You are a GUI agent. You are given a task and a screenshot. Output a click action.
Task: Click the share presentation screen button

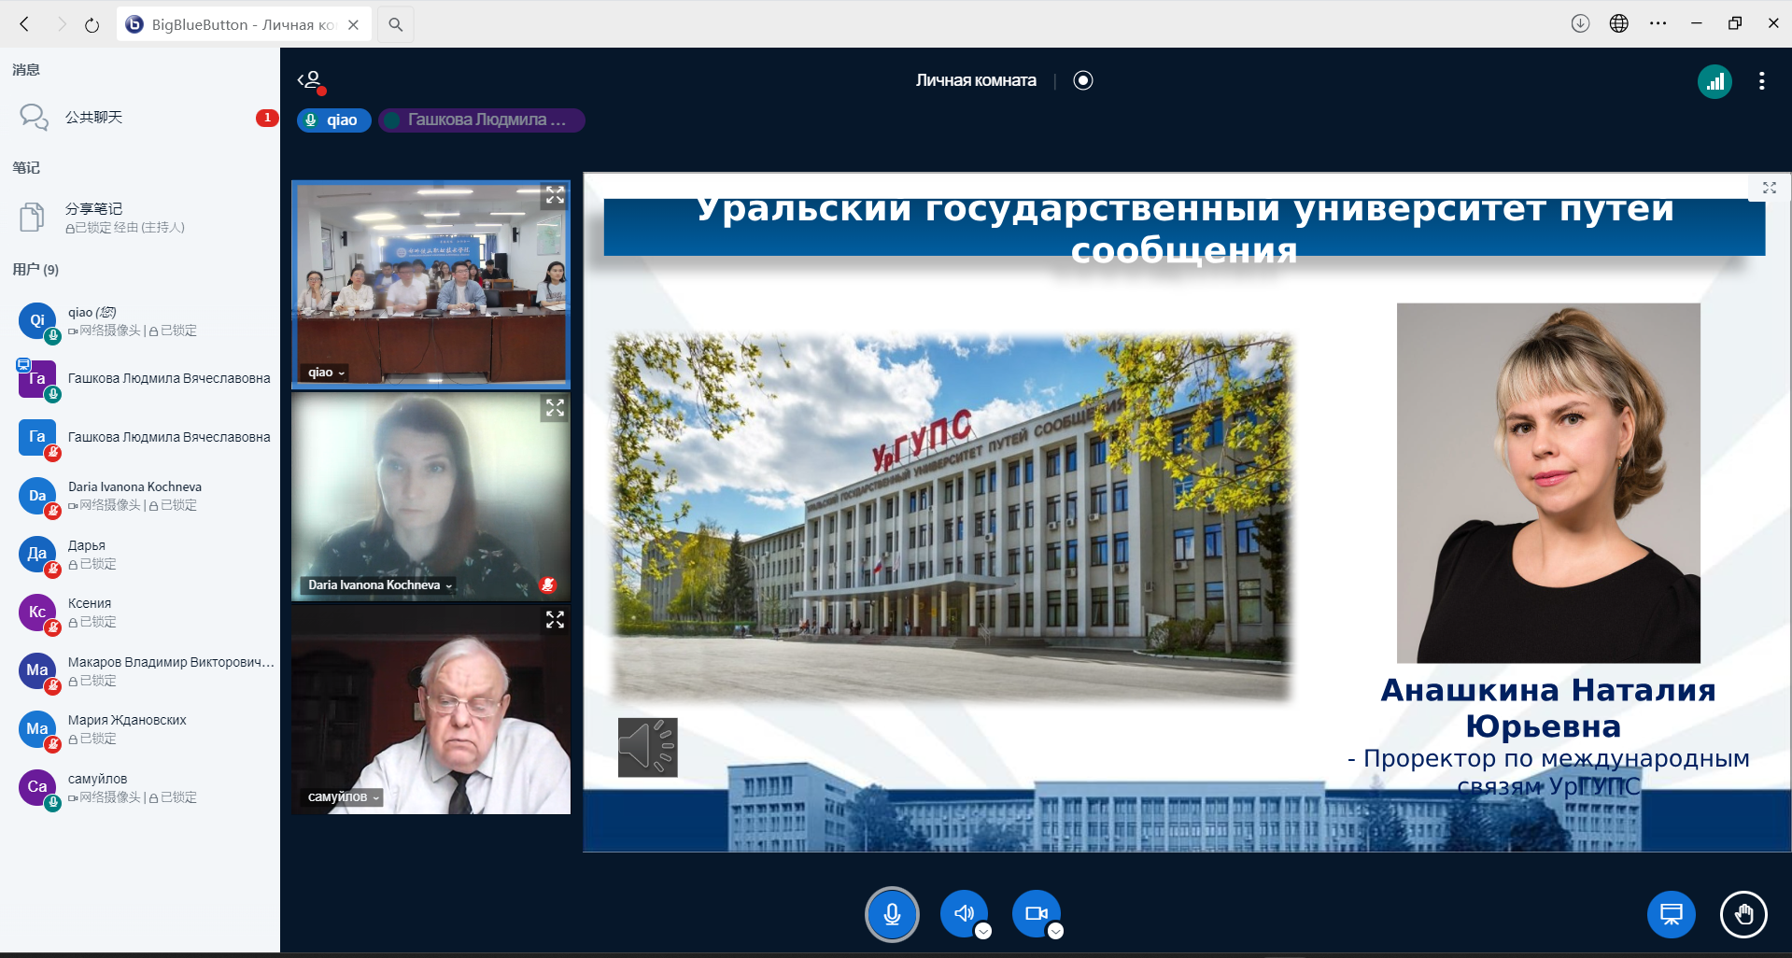pos(1671,914)
